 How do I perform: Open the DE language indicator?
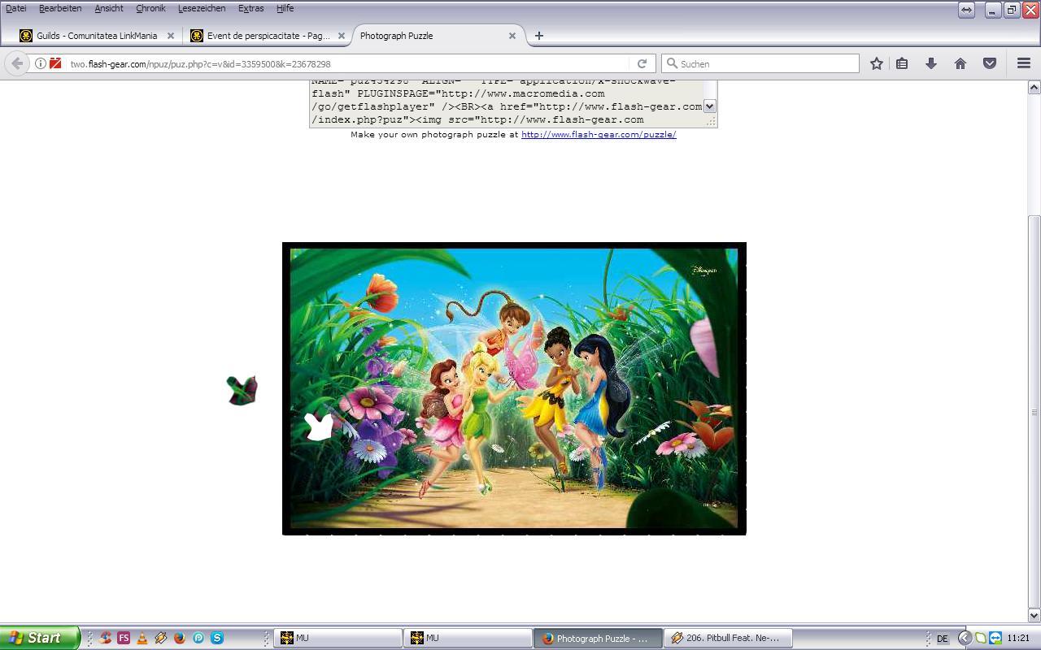coord(943,639)
